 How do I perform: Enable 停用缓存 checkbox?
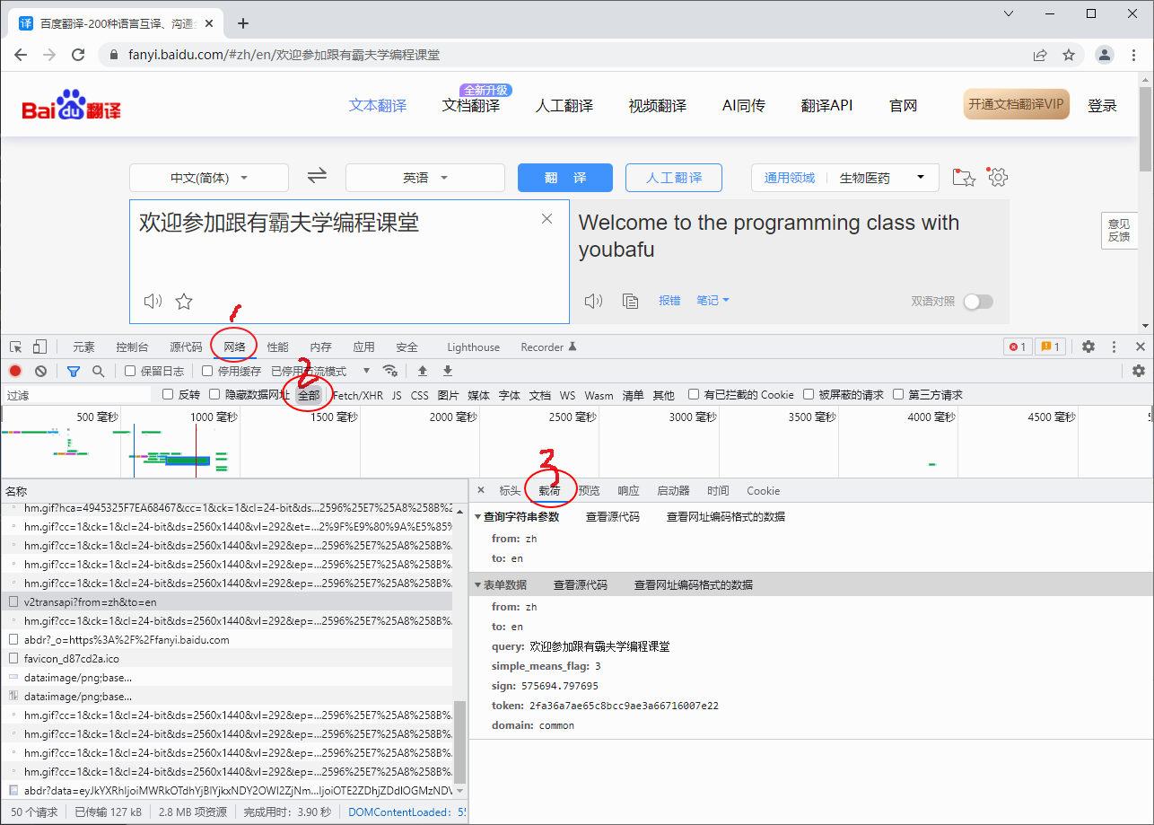(207, 371)
